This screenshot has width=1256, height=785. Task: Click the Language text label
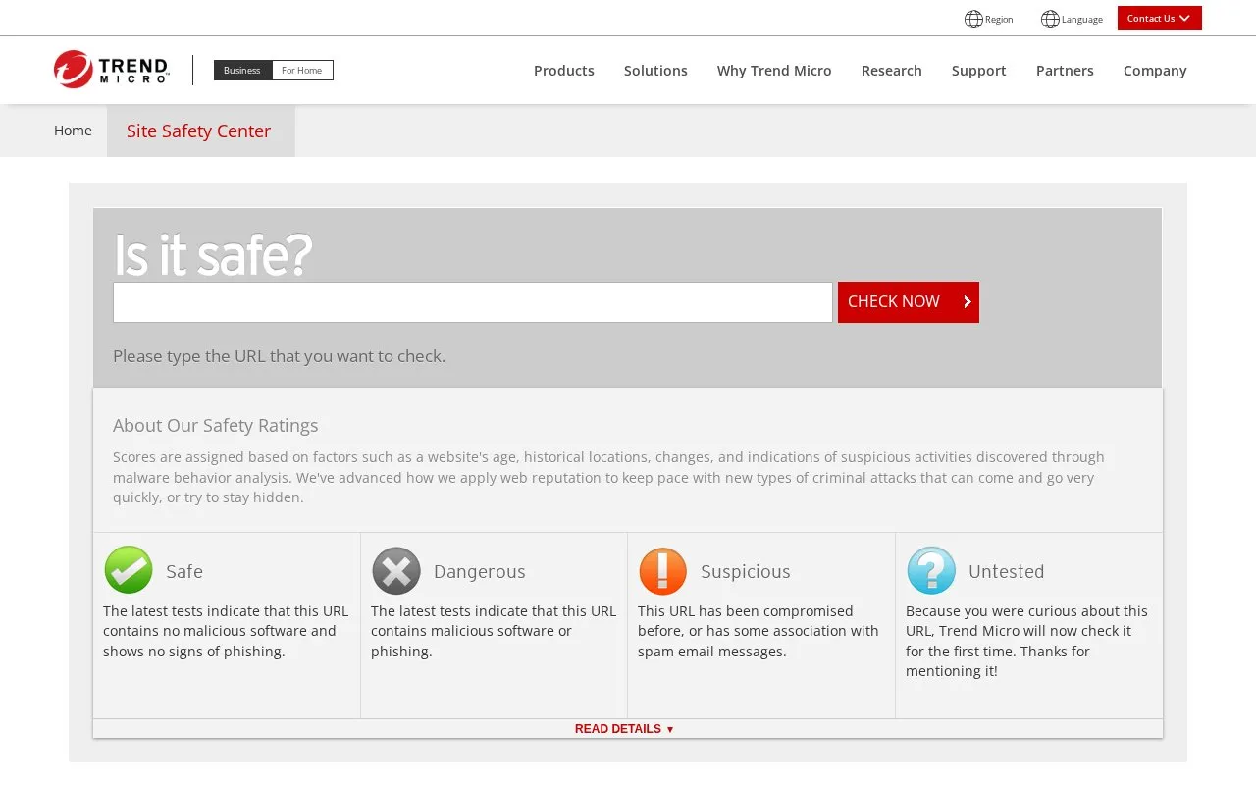[1082, 19]
